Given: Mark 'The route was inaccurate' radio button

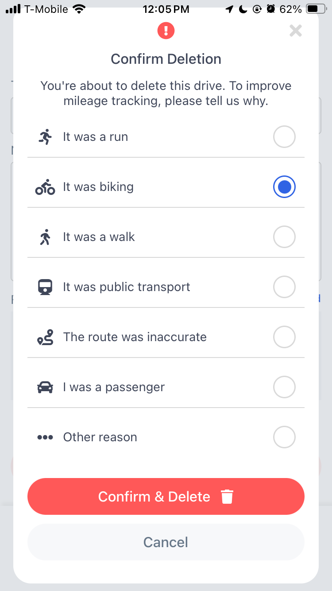Looking at the screenshot, I should (284, 337).
